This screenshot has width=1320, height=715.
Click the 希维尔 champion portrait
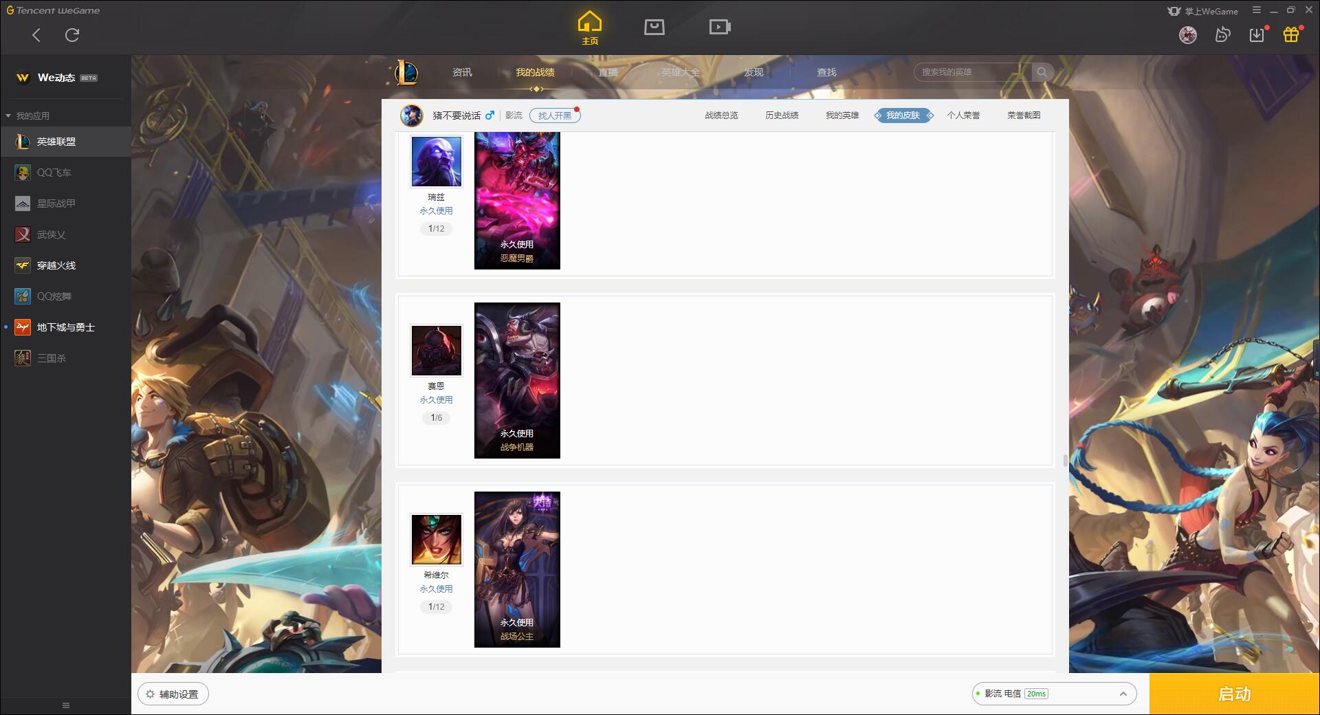(x=437, y=540)
